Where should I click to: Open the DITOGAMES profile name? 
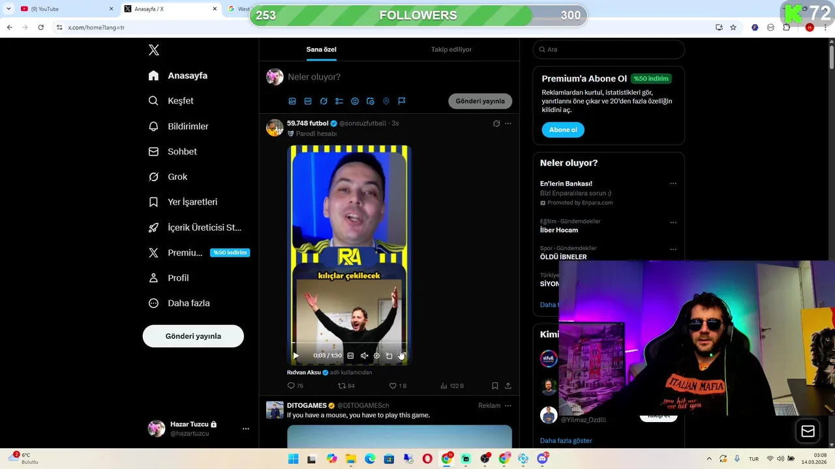tap(307, 406)
